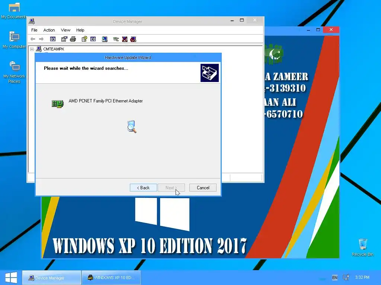Click the Please wait while the wizard searches text

point(86,68)
